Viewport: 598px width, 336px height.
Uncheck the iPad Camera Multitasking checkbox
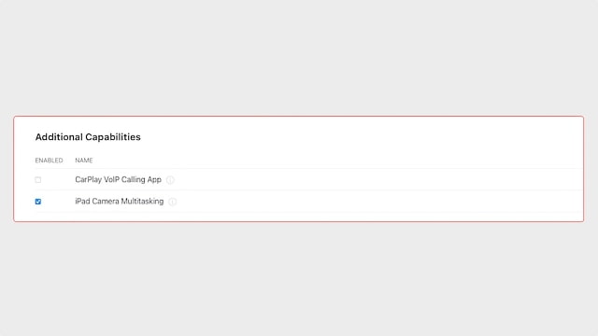point(38,202)
